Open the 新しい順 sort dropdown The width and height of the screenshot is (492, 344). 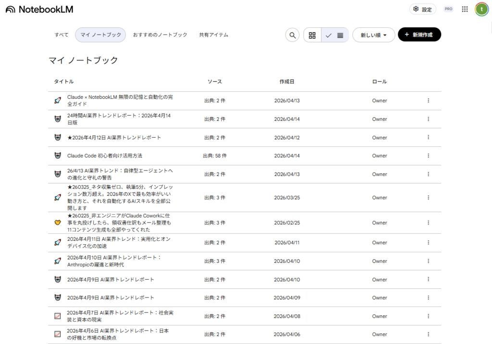[x=373, y=35]
